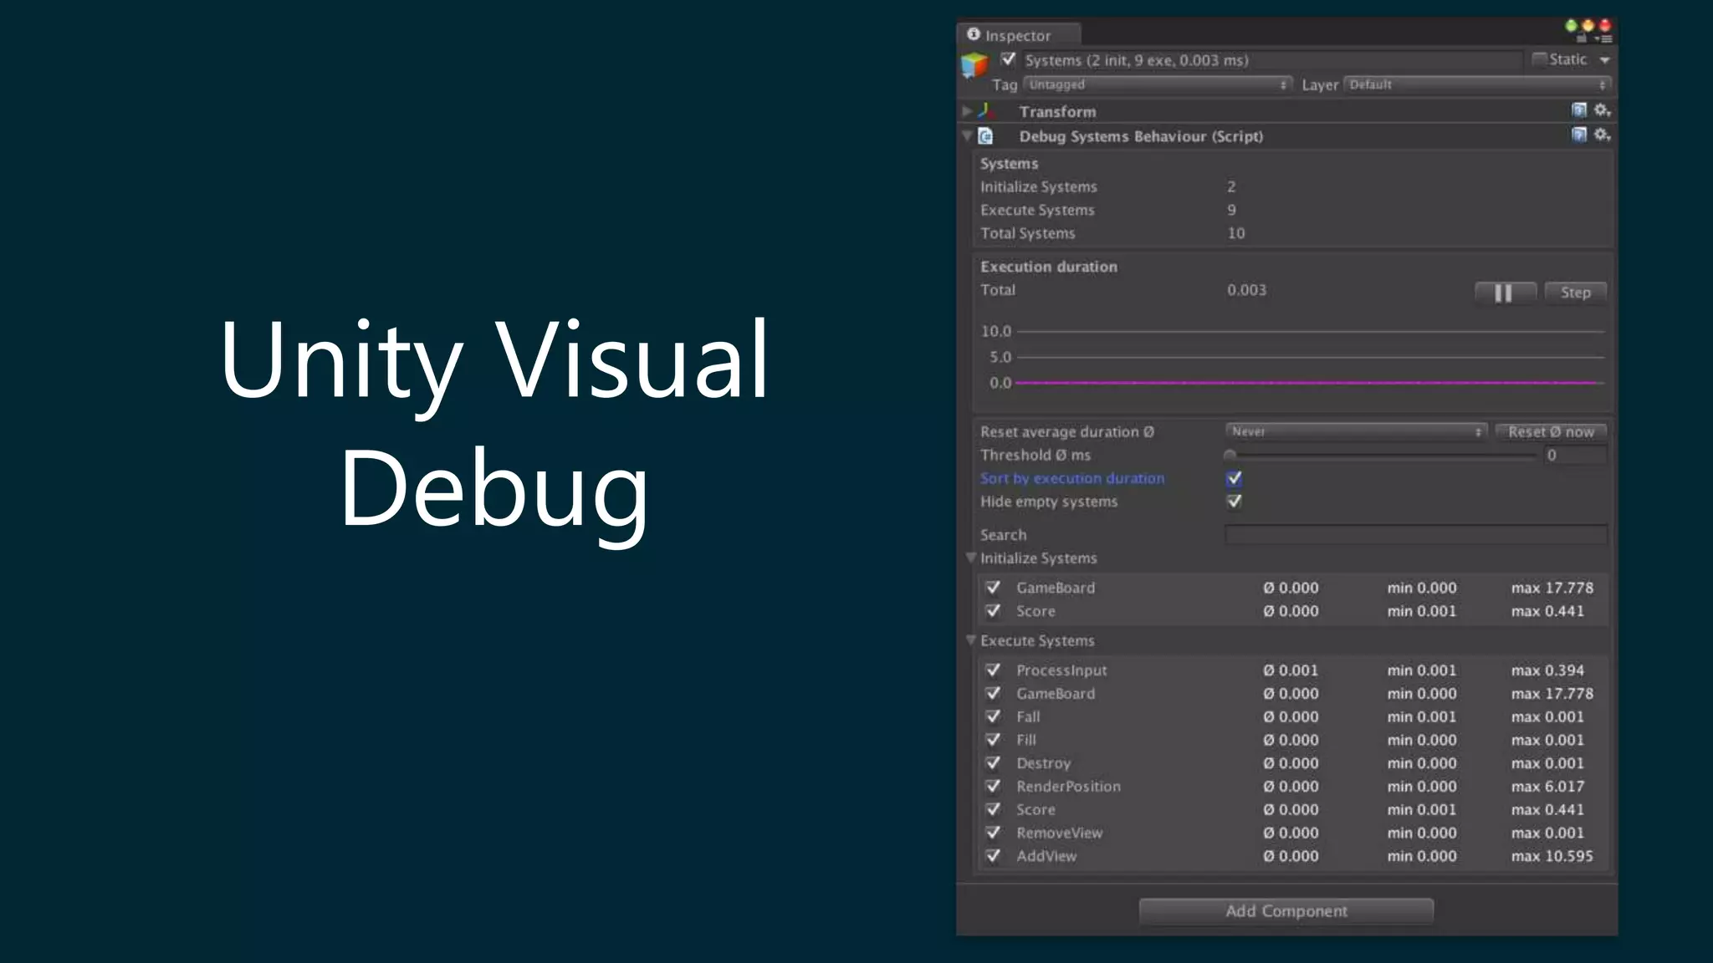Open the Static options dropdown arrow
This screenshot has width=1713, height=963.
(1604, 60)
